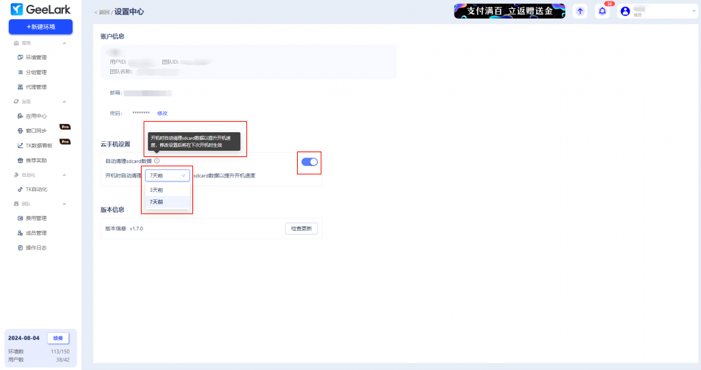Click the 支付满百 promotional banner
This screenshot has height=370, width=701.
pos(509,11)
